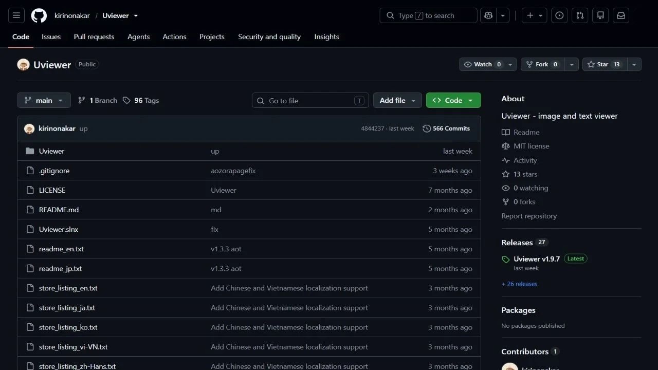Star the Uviewer repository
658x370 pixels.
(605, 64)
